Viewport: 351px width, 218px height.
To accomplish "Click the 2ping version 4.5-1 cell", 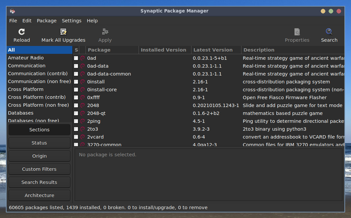I will 199,121.
